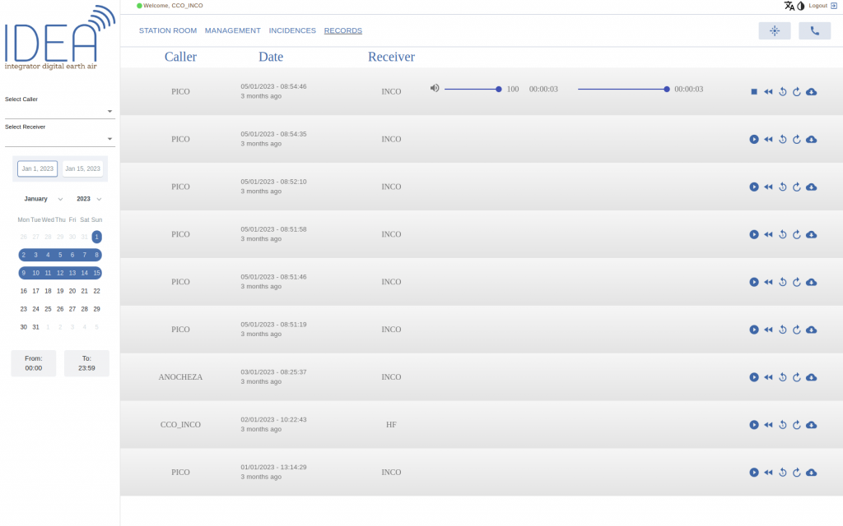Image resolution: width=843 pixels, height=526 pixels.
Task: Expand the January month selector
Action: point(43,199)
